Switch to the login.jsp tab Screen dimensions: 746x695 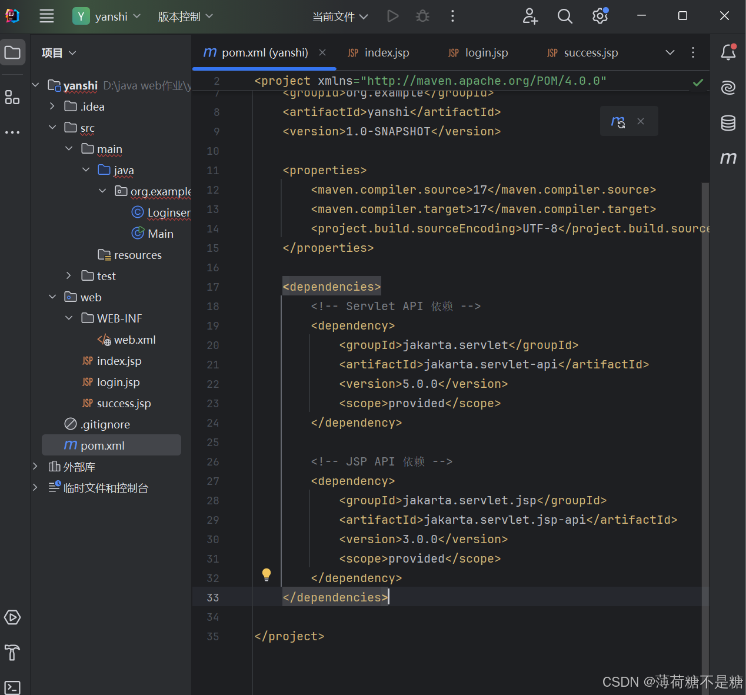478,53
